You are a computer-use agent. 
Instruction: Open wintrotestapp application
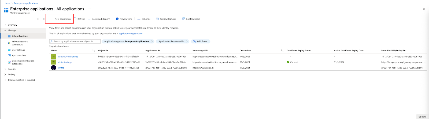pyautogui.click(x=65, y=62)
